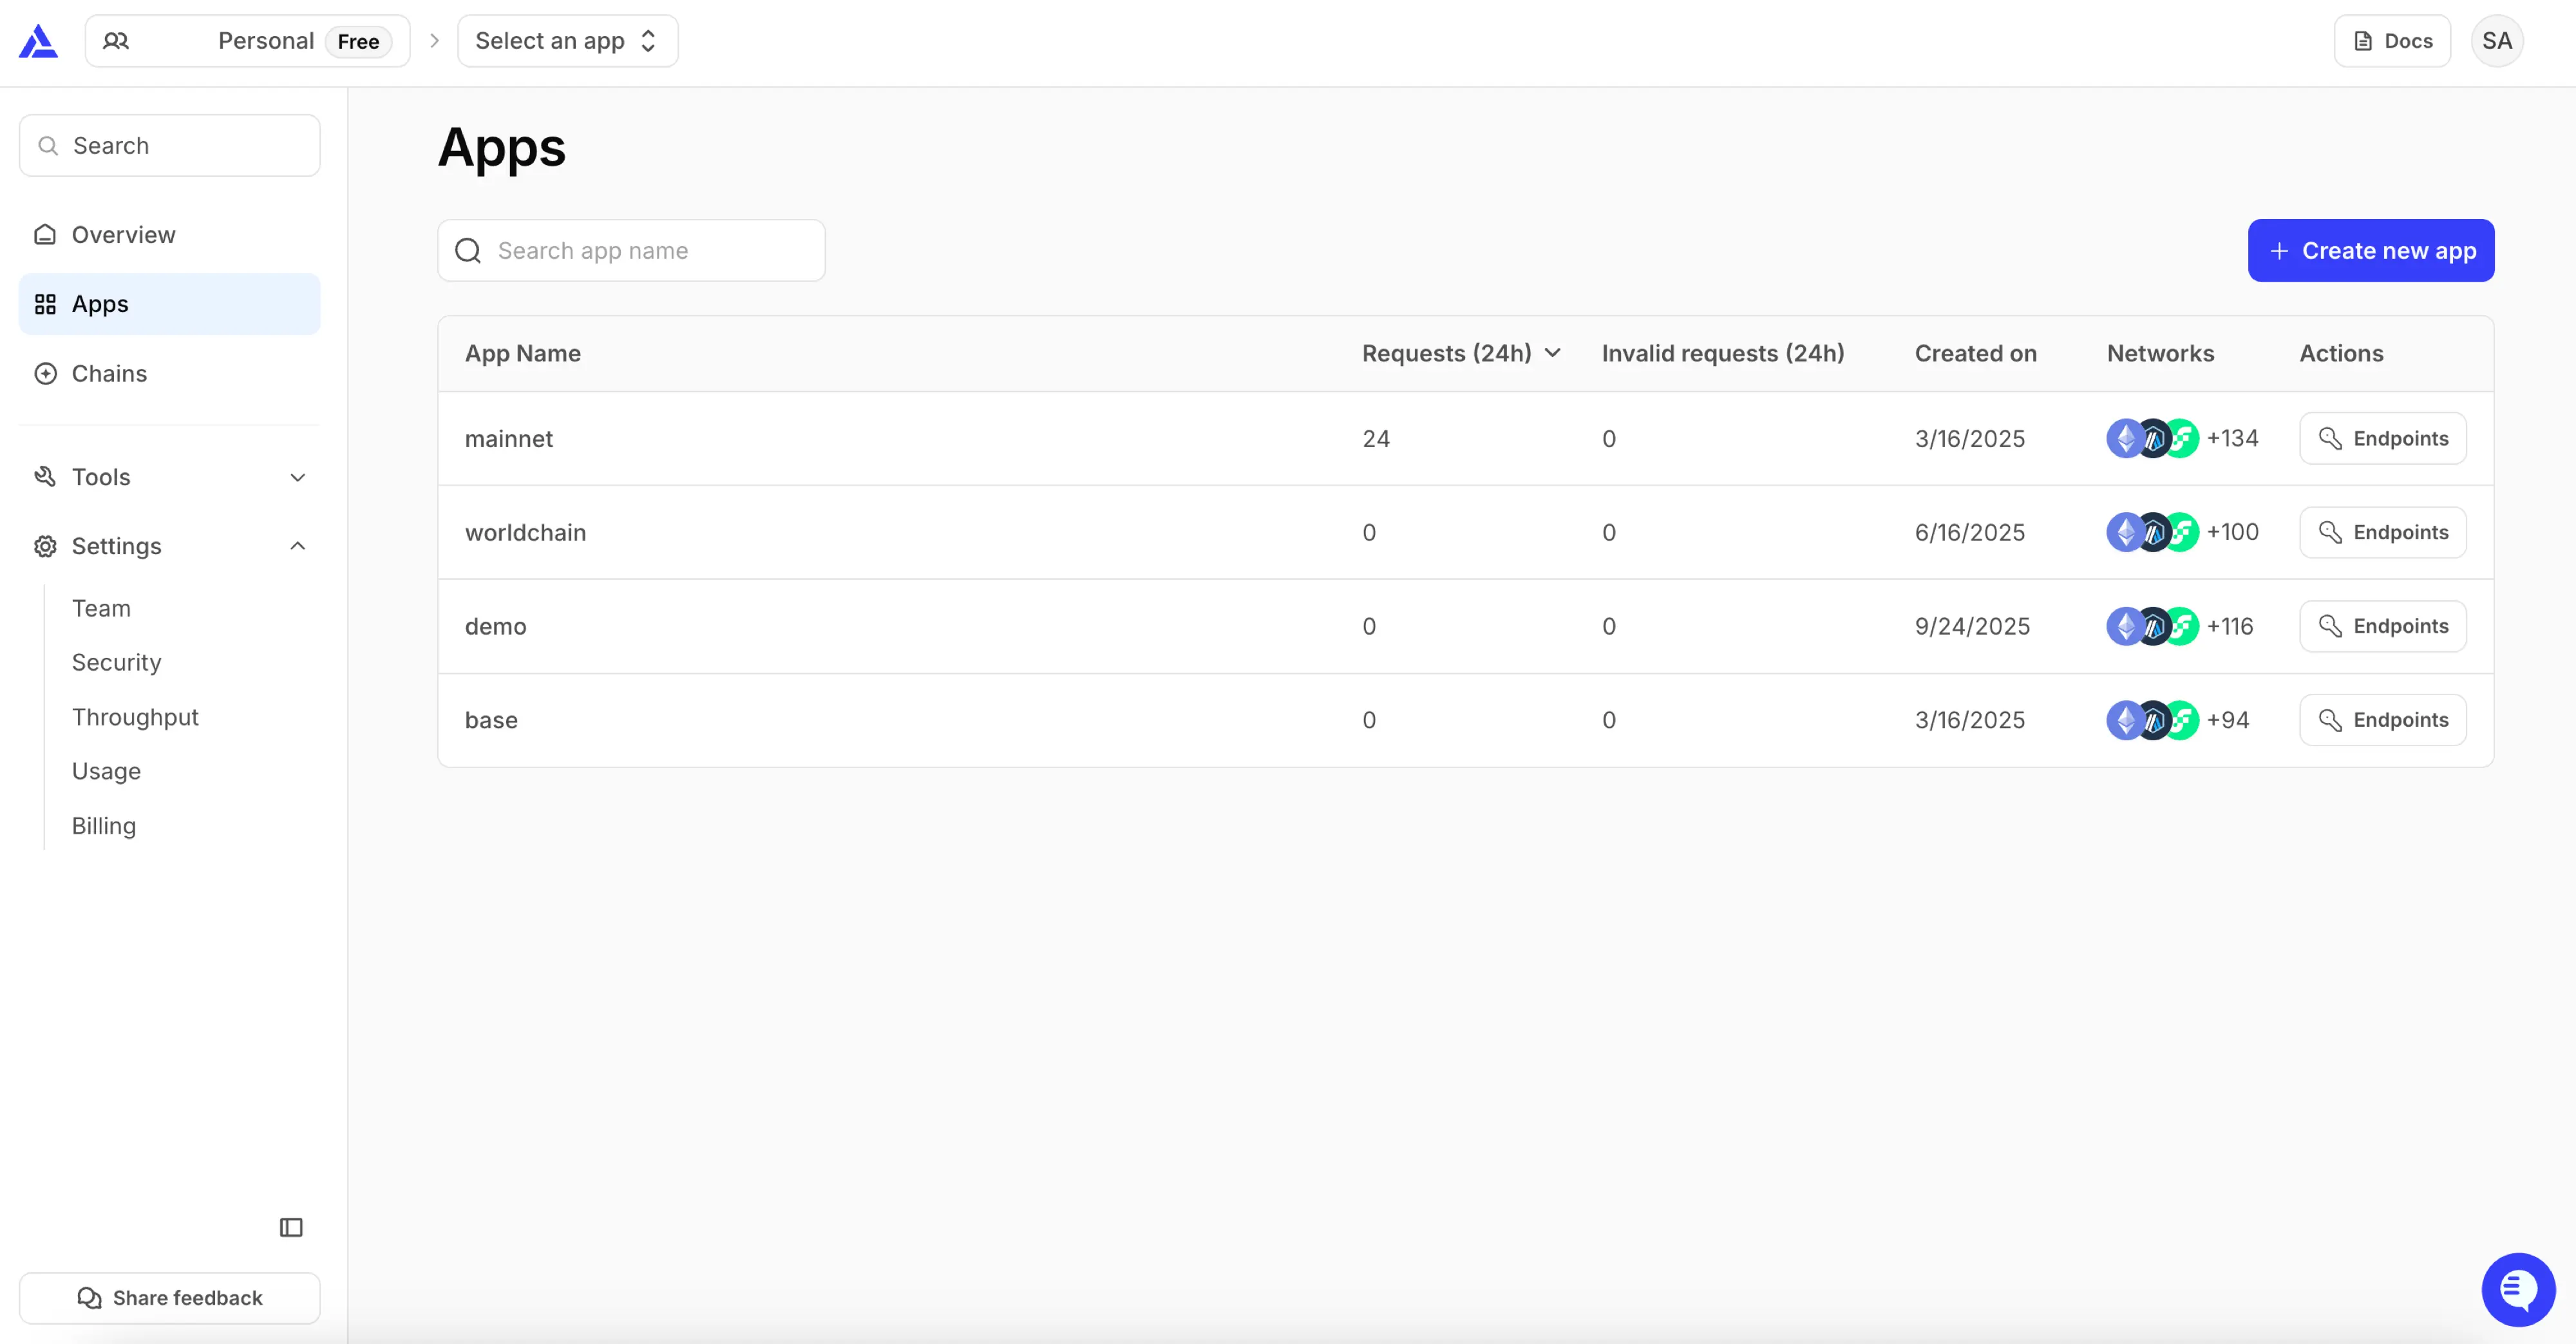Go to Security settings
The height and width of the screenshot is (1344, 2576).
116,662
